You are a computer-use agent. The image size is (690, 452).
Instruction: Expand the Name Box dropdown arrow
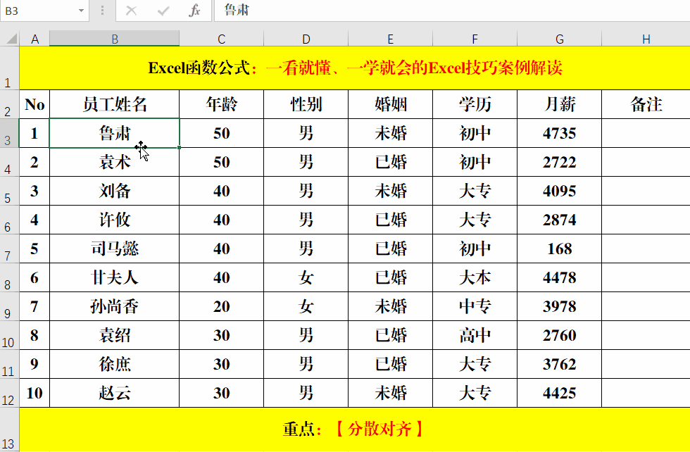(81, 11)
